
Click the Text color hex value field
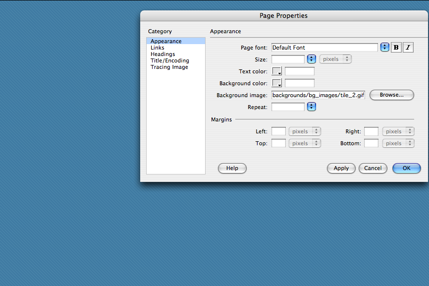pos(299,71)
